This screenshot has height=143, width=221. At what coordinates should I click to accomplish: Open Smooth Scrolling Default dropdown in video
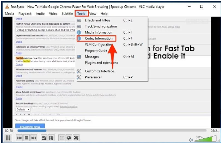click(x=23, y=109)
